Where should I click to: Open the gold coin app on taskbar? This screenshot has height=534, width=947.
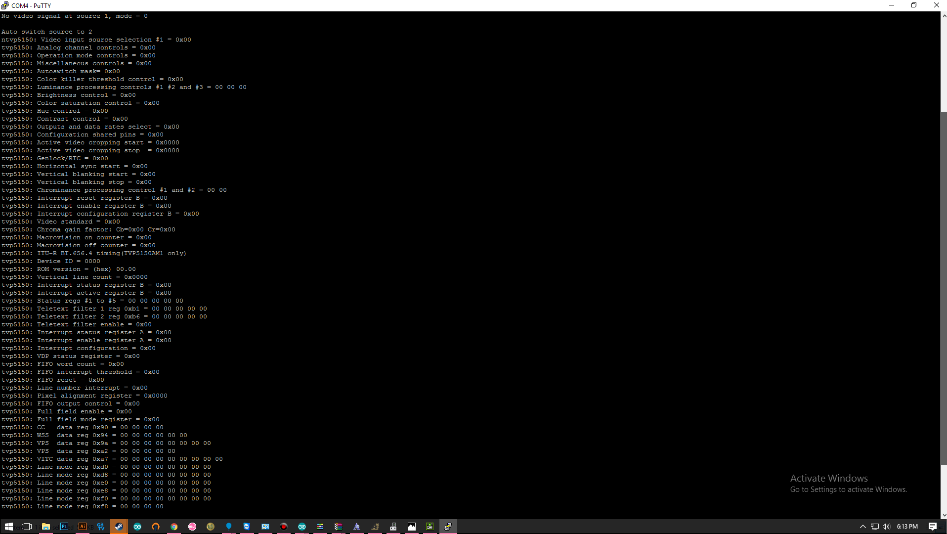pyautogui.click(x=211, y=527)
